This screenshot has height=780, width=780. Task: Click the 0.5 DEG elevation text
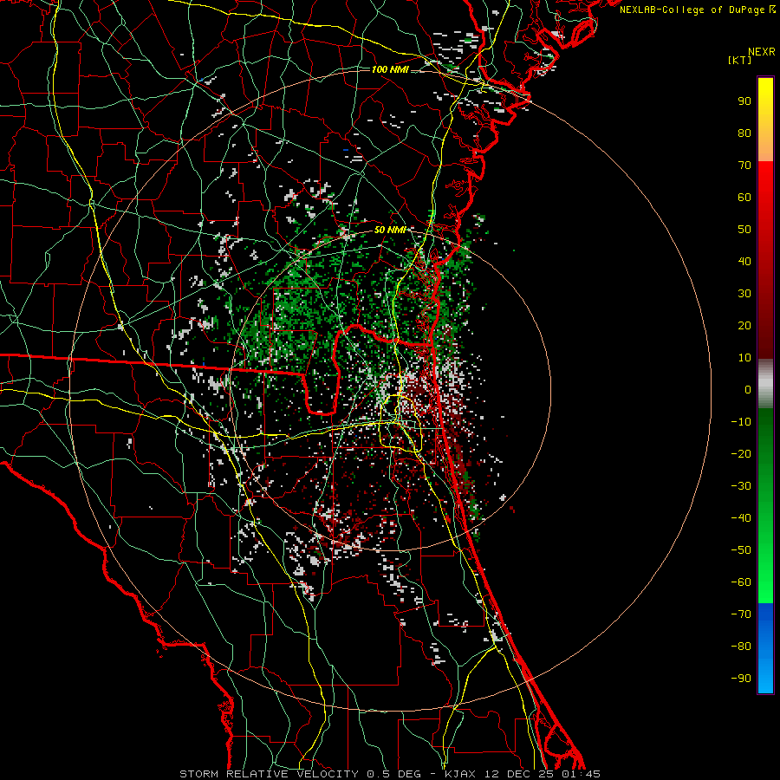pos(394,774)
